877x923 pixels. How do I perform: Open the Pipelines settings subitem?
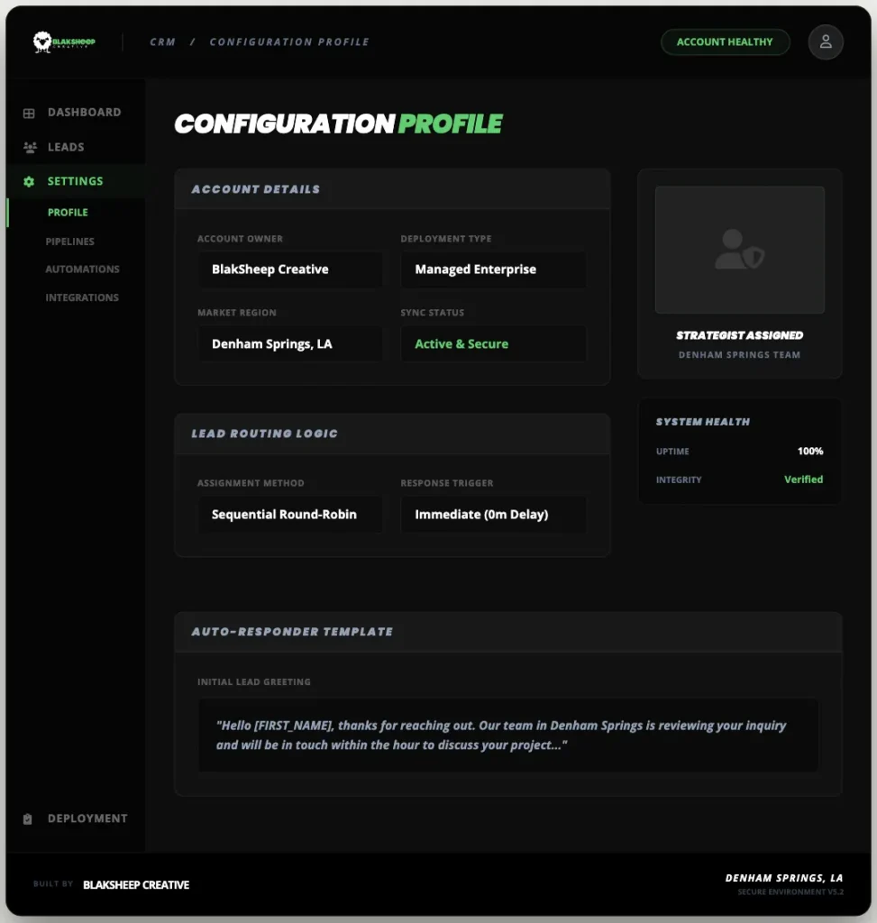pos(70,242)
